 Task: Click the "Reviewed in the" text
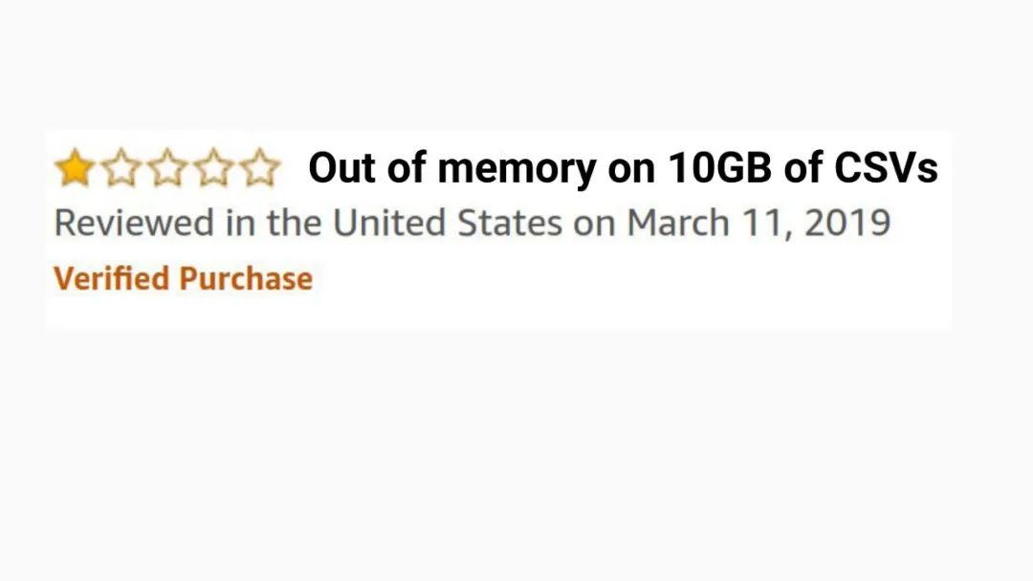(x=188, y=224)
